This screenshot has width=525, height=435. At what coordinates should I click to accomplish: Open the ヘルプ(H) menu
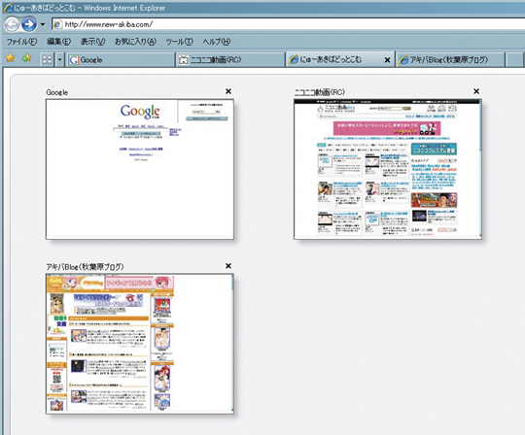coord(216,42)
